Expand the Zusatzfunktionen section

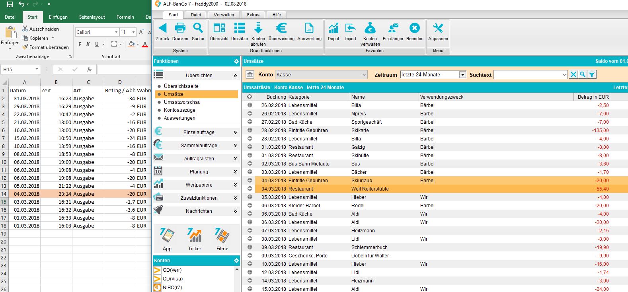(x=235, y=198)
